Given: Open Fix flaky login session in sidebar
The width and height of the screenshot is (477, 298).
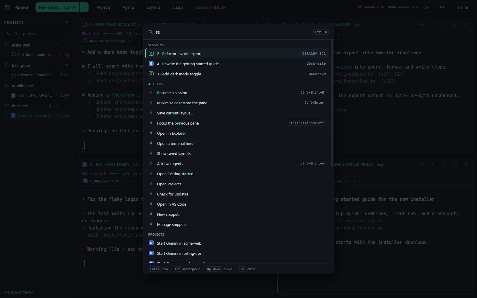Looking at the screenshot, I should (x=40, y=95).
